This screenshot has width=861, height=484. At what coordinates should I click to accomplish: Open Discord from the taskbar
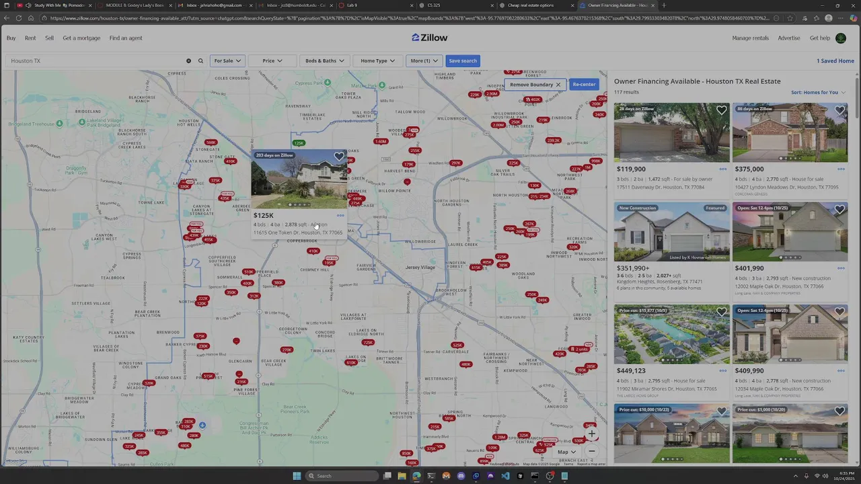click(461, 476)
